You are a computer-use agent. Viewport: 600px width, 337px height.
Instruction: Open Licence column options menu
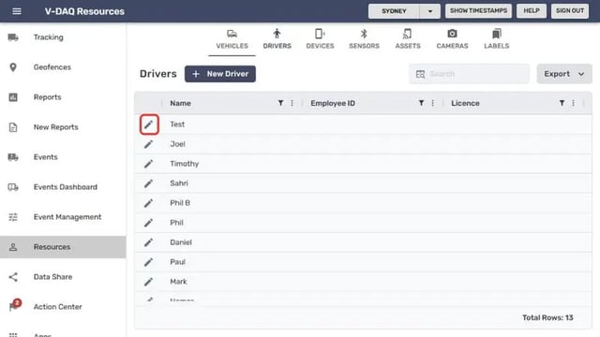pos(573,103)
